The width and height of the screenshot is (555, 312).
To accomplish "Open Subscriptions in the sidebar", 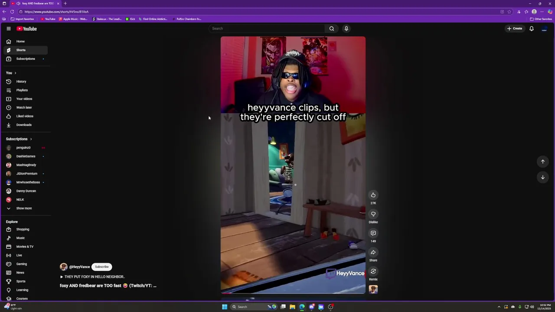I will coord(26,59).
